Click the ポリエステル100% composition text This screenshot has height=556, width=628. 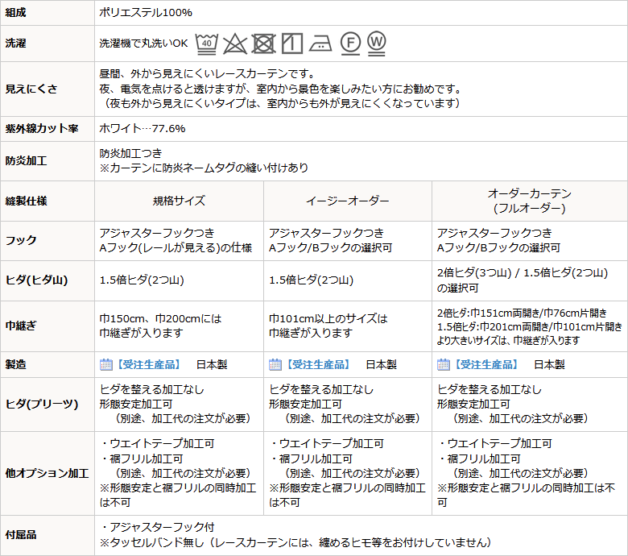tap(146, 13)
